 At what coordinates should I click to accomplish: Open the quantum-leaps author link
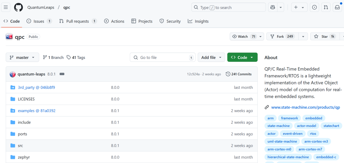click(x=32, y=74)
